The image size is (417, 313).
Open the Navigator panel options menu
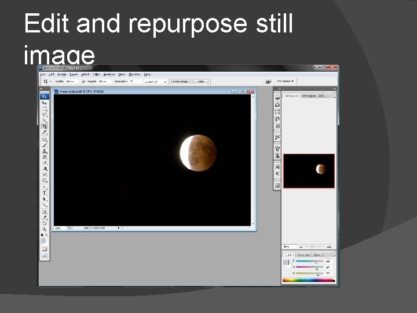(334, 96)
